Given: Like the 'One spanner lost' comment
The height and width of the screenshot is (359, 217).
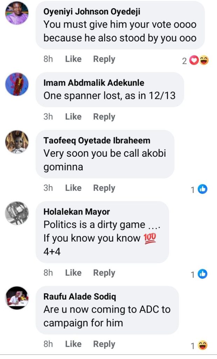Looking at the screenshot, I should pyautogui.click(x=73, y=117).
